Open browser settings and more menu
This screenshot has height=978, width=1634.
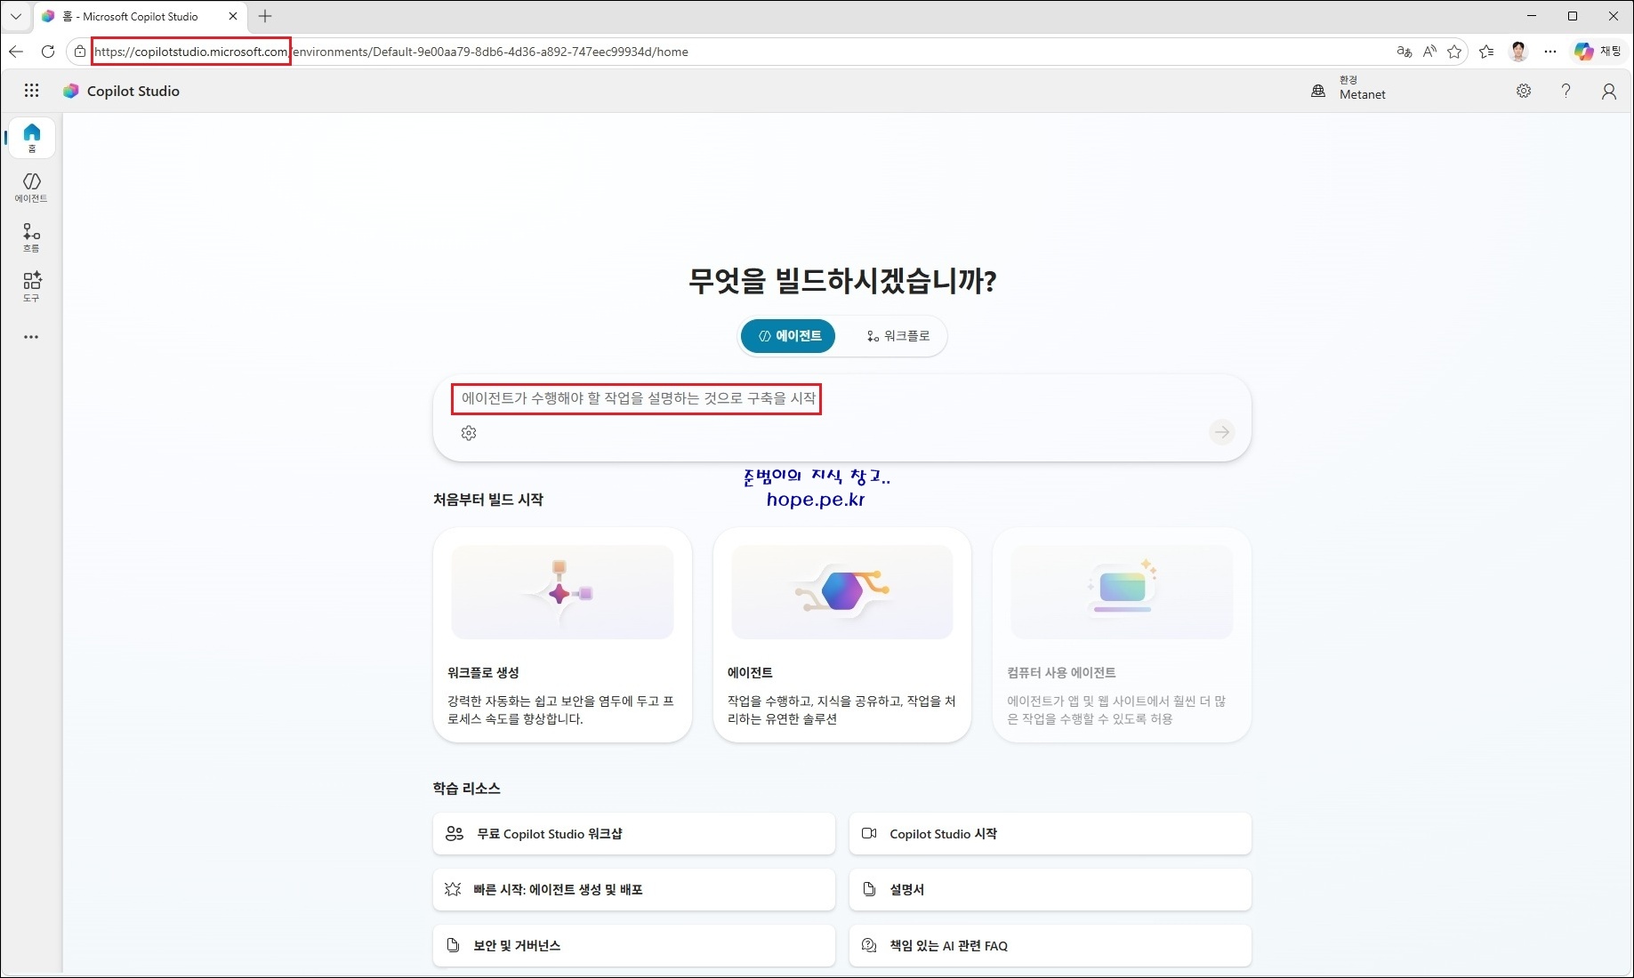tap(1550, 52)
